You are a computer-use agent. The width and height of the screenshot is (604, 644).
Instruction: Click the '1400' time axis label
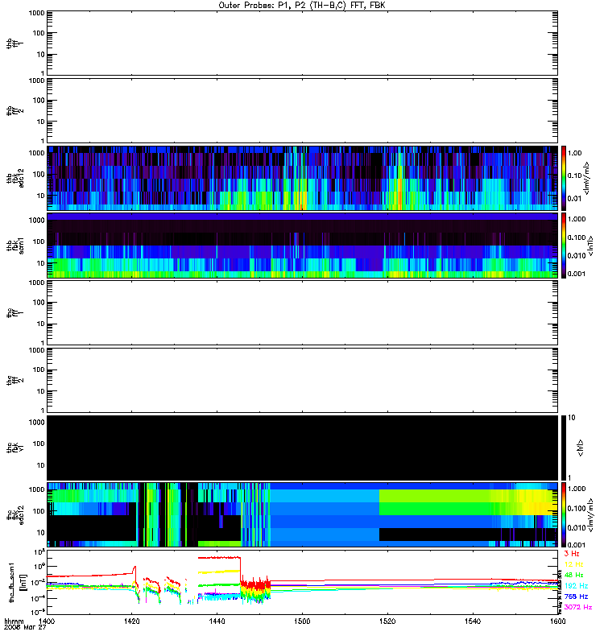coord(47,621)
